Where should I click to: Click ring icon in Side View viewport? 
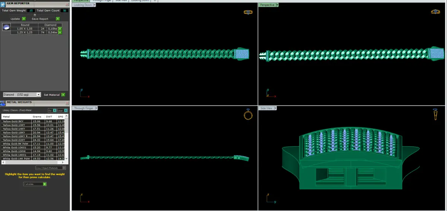coord(435,114)
